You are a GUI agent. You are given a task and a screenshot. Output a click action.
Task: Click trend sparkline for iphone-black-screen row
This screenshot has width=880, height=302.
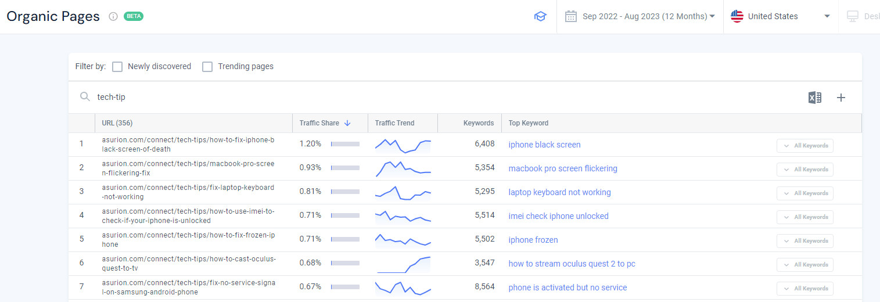click(403, 145)
